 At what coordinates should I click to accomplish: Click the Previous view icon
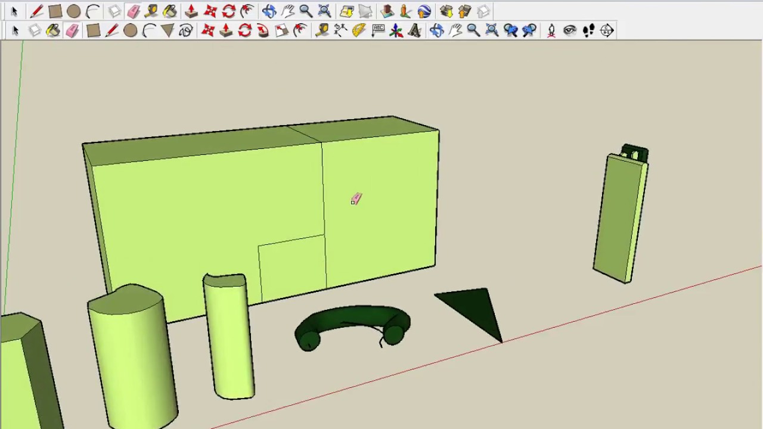[x=510, y=30]
